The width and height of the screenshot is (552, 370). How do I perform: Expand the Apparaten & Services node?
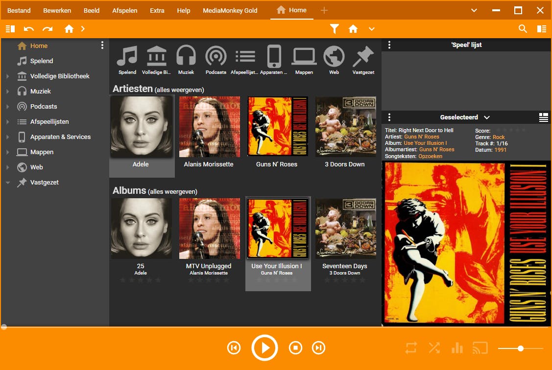pyautogui.click(x=7, y=137)
